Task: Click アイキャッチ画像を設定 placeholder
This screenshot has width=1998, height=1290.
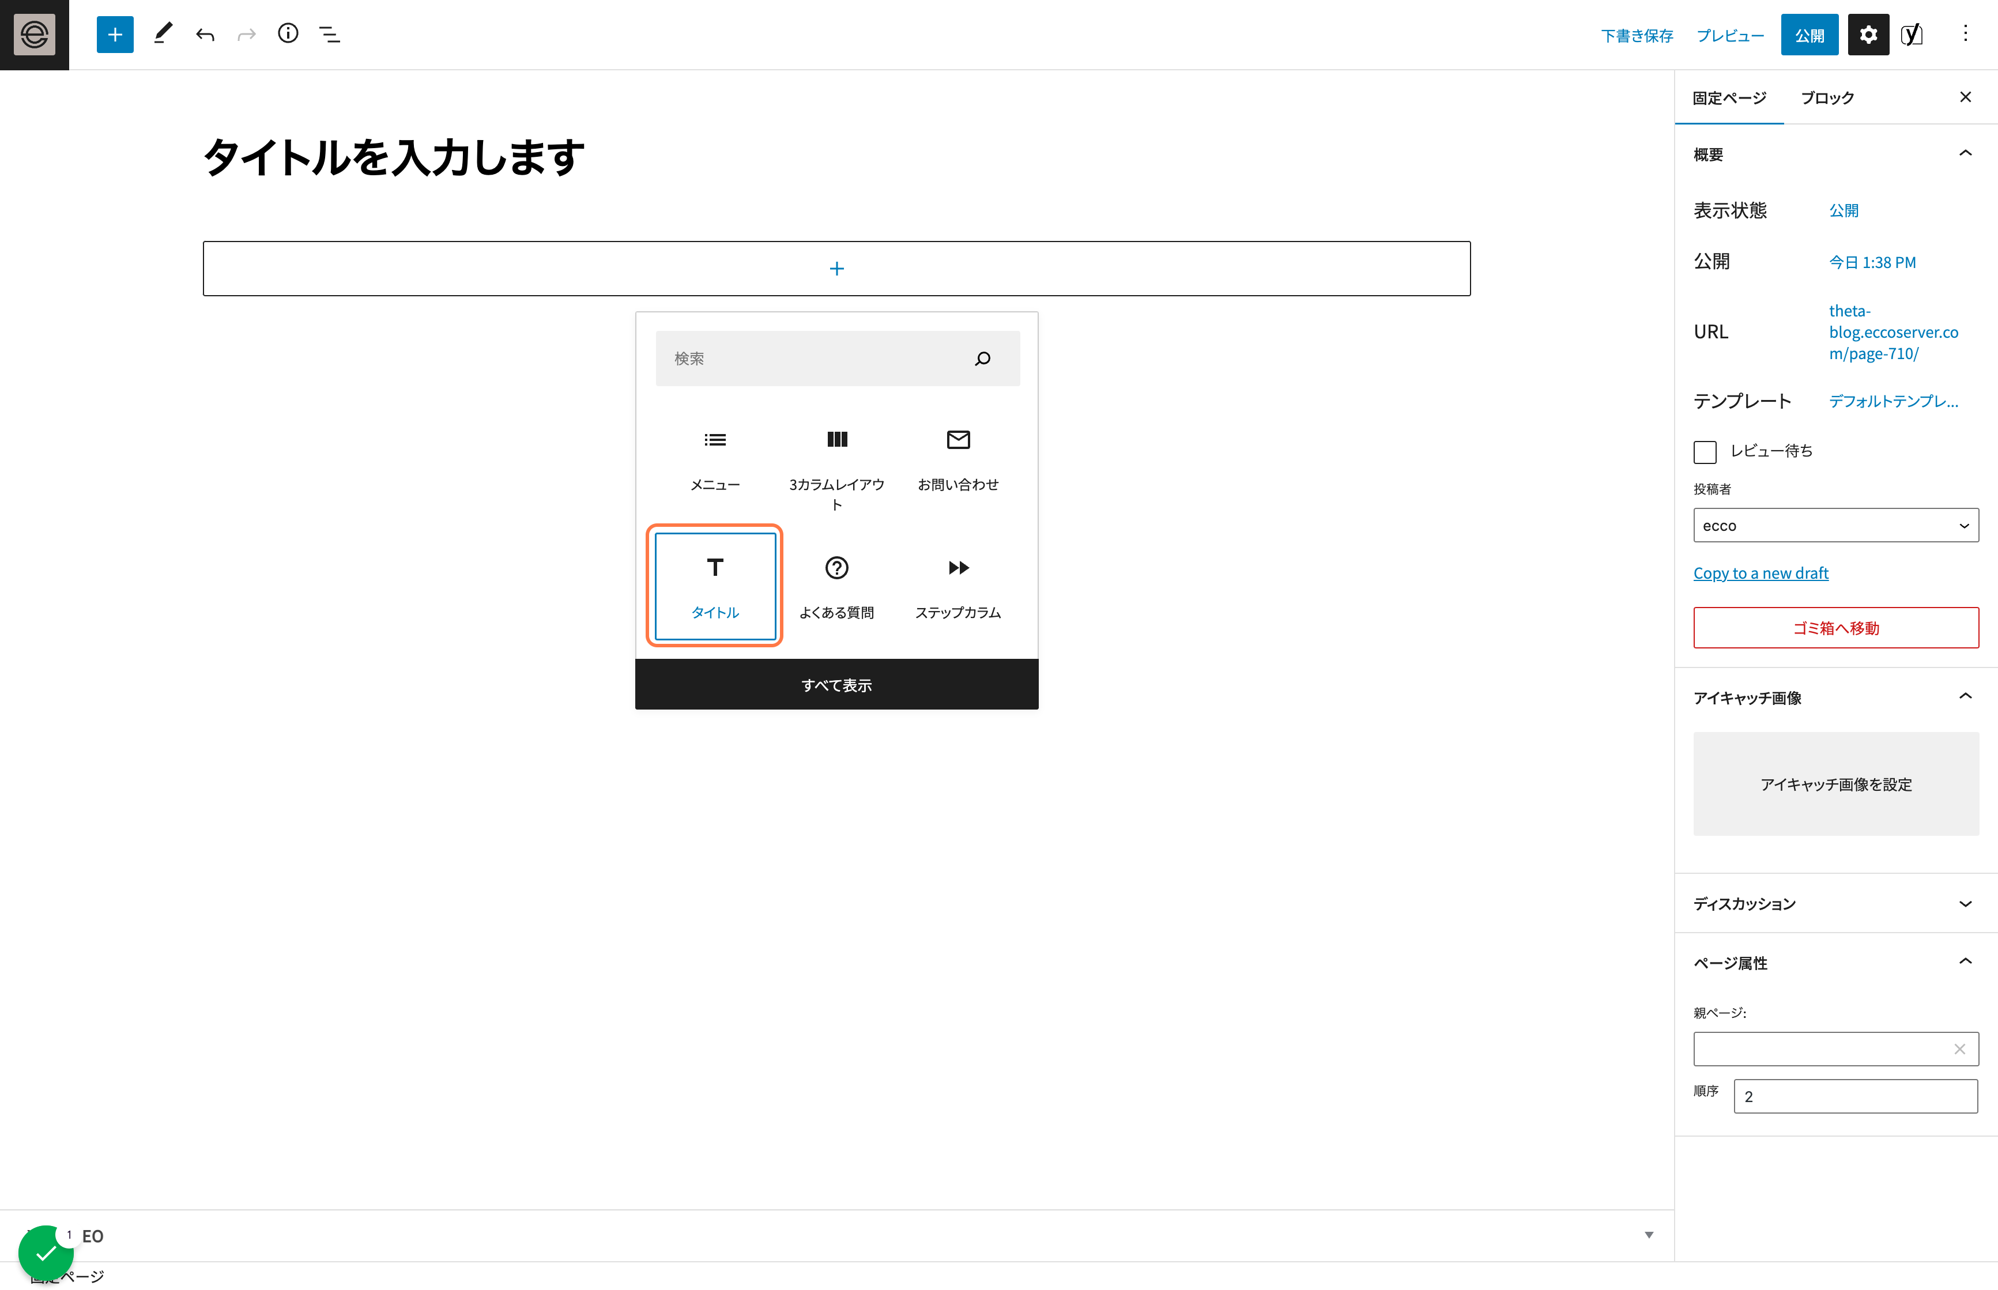Action: 1835,784
